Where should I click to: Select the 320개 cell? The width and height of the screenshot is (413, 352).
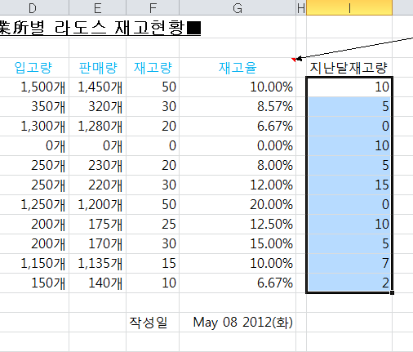98,107
